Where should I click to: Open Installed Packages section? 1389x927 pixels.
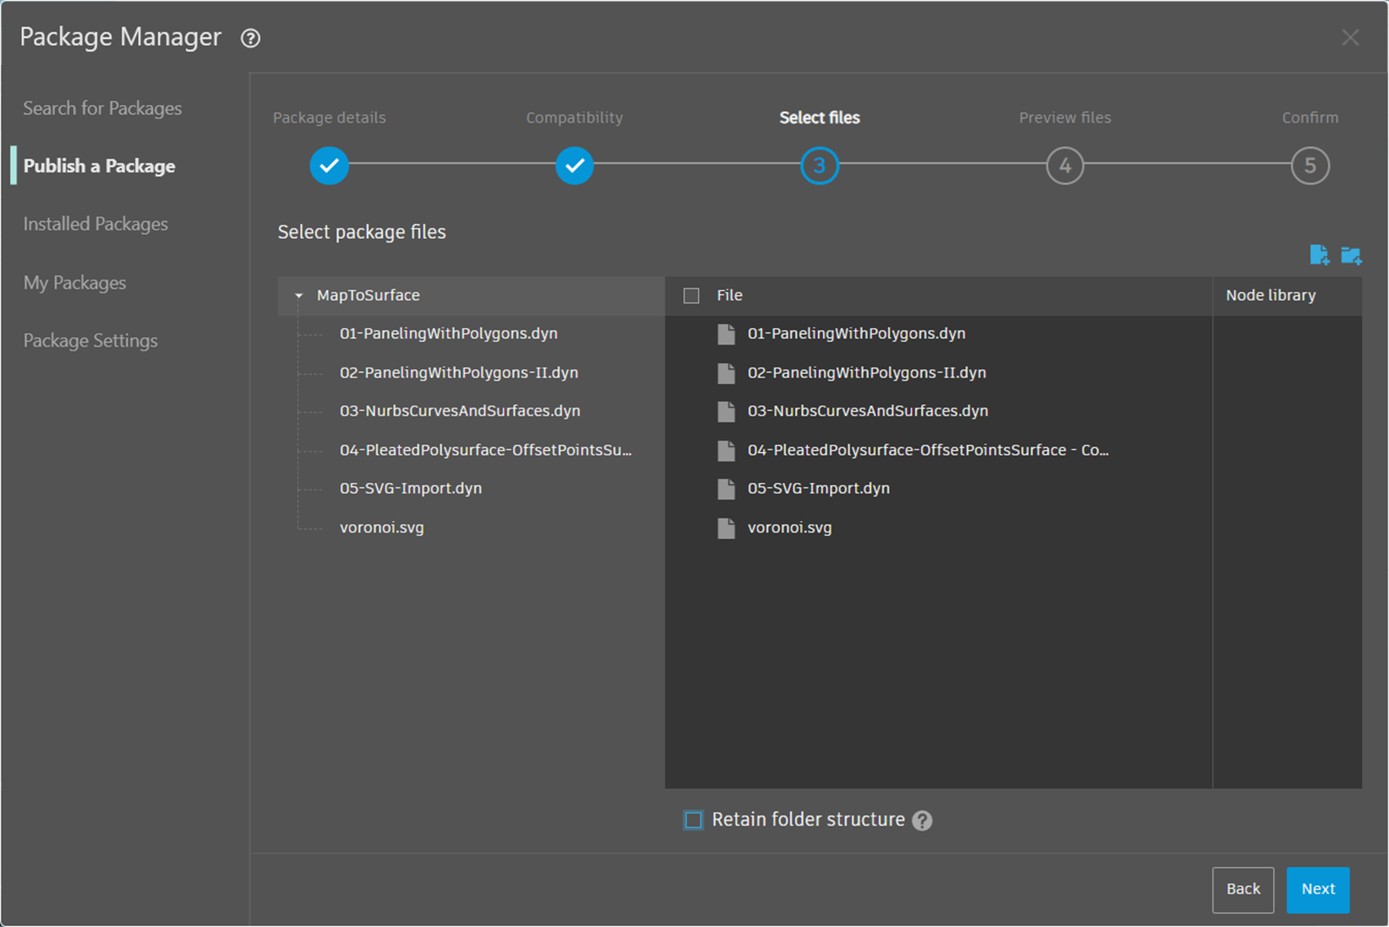coord(96,224)
